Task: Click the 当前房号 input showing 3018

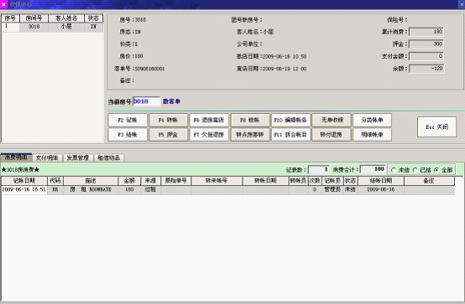Action: click(x=146, y=101)
